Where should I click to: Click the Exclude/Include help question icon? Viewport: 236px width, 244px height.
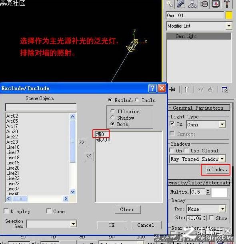click(152, 88)
